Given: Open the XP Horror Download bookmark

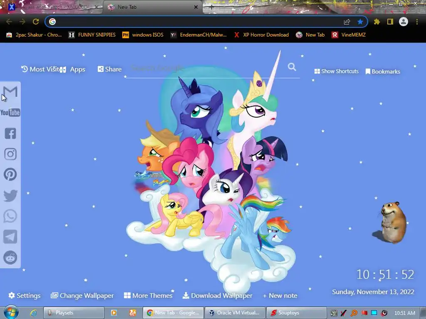Looking at the screenshot, I should (x=261, y=35).
